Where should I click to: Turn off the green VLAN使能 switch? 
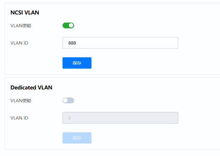[68, 25]
